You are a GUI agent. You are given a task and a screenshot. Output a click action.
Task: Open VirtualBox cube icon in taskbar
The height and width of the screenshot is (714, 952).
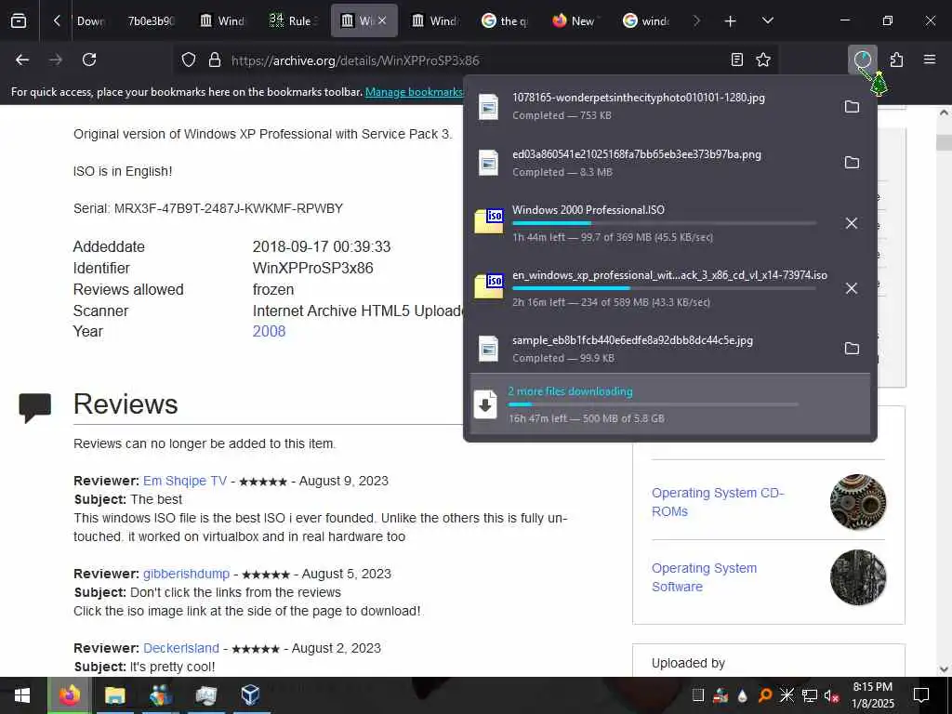point(251,695)
